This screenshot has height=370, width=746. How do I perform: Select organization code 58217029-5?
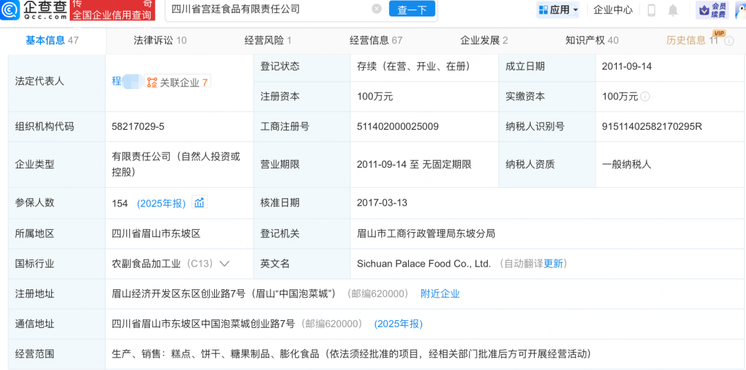coord(138,127)
